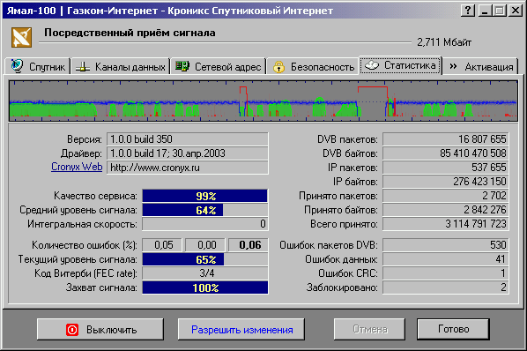Screen dimensions: 527x351
Task: Click the bold 0,06 error percentage value
Action: tap(249, 245)
